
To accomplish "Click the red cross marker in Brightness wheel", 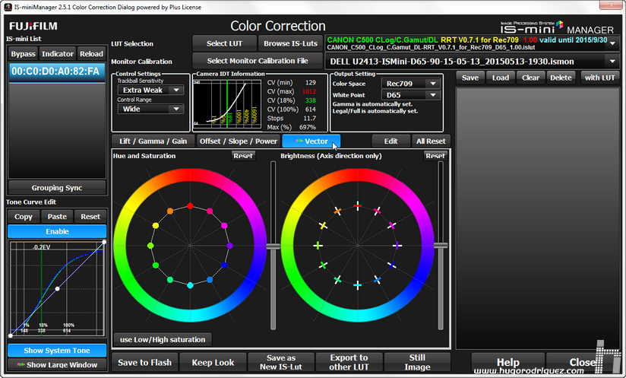I will tap(357, 206).
